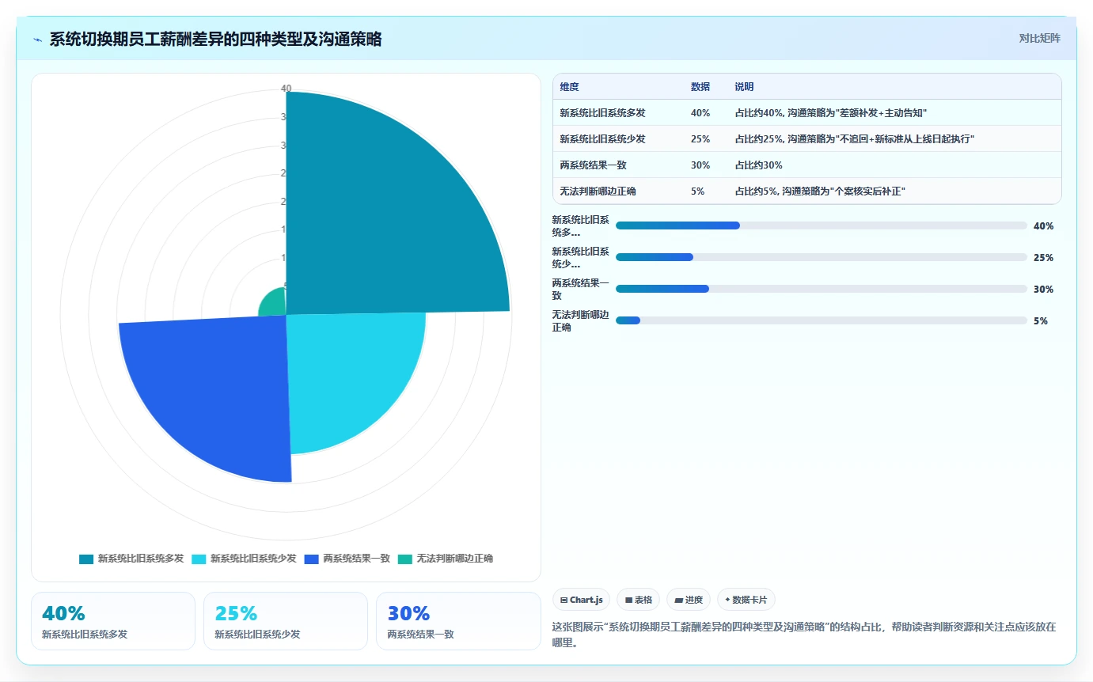Click the 25% progress bar

point(821,257)
